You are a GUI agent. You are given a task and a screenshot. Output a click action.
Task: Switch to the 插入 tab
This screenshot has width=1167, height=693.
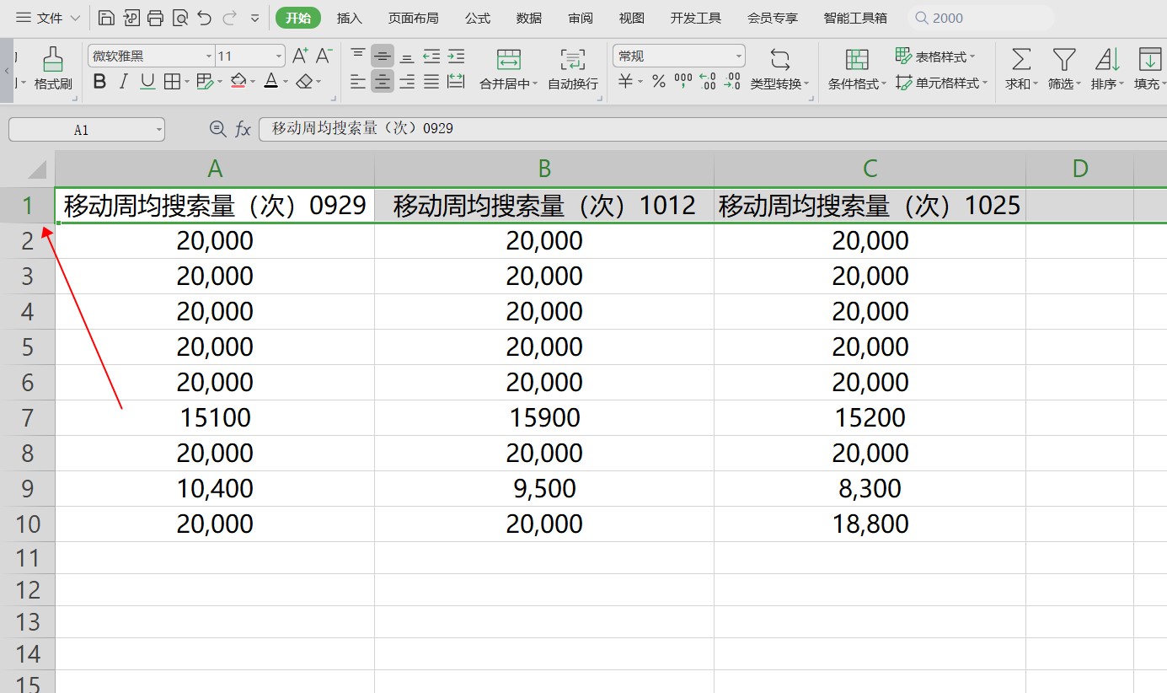349,18
